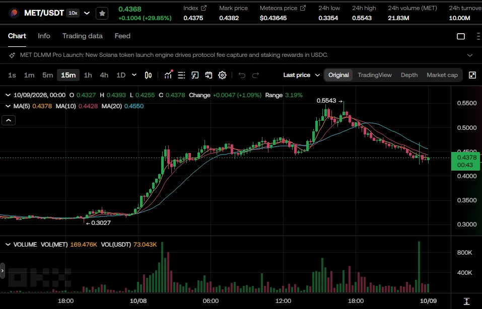Collapse the VOLUME indicator panel
This screenshot has height=309, width=482.
(x=8, y=245)
